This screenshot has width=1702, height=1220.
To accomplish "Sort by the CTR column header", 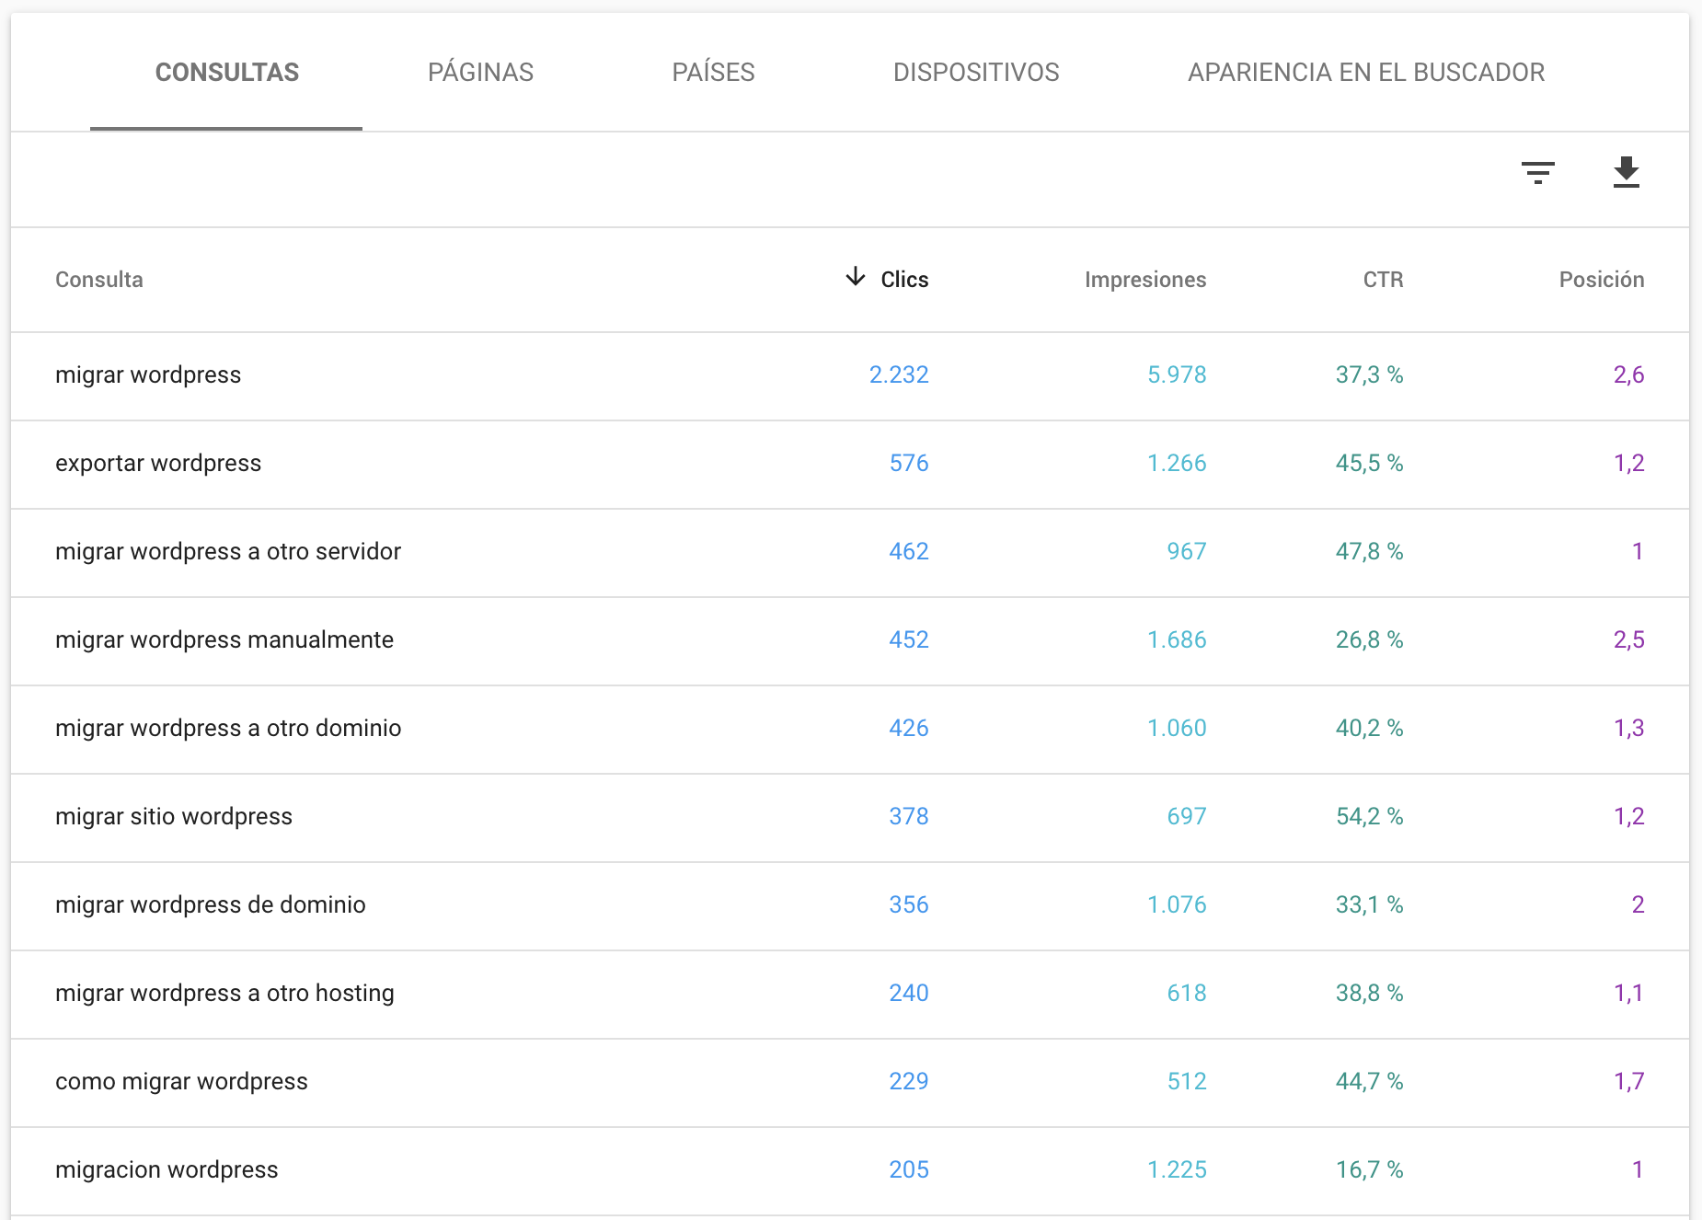I will pos(1383,280).
